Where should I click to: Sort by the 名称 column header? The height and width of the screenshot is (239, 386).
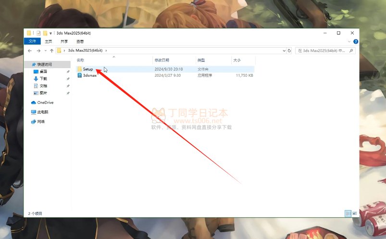[x=80, y=60]
